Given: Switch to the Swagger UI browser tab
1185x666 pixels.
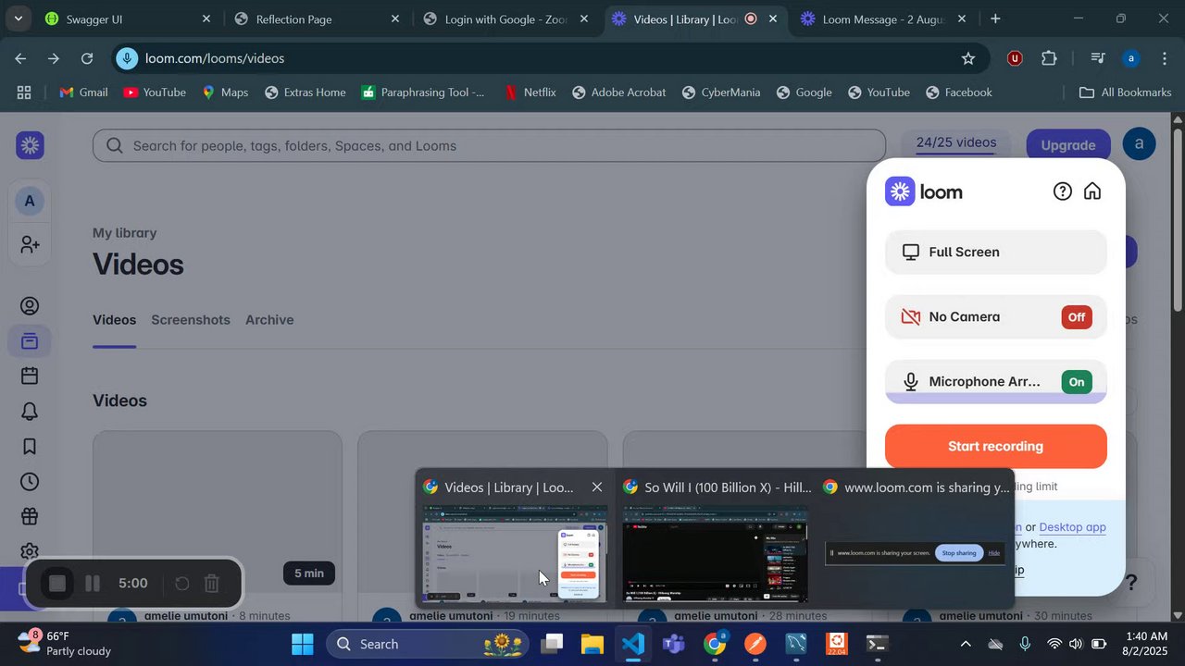Looking at the screenshot, I should point(128,18).
